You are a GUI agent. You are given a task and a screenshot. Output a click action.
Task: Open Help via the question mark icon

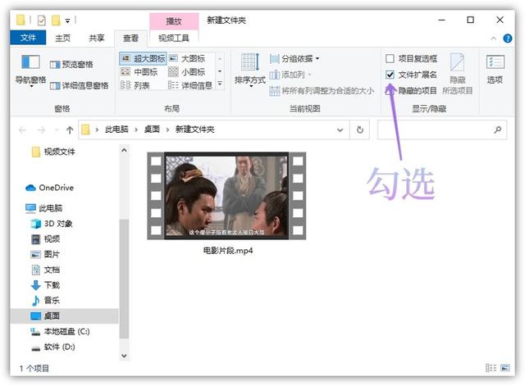pos(507,39)
